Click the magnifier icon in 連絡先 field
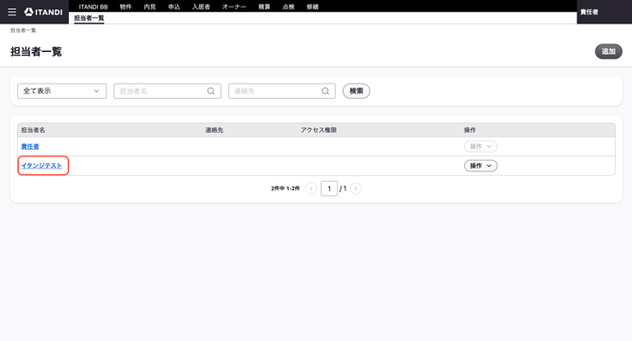632x341 pixels. pyautogui.click(x=325, y=91)
